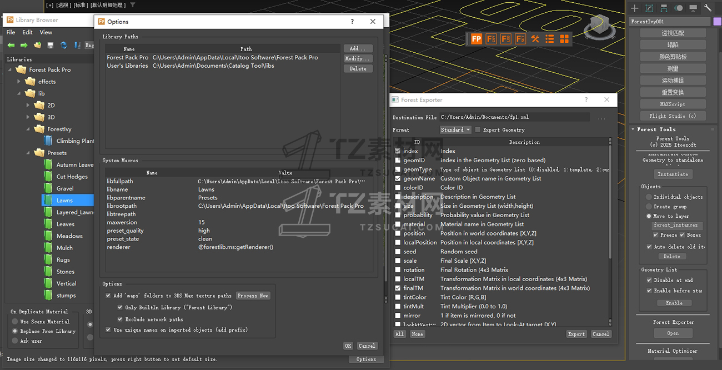Click the orange four-squares grid icon
The width and height of the screenshot is (722, 370).
pos(564,39)
